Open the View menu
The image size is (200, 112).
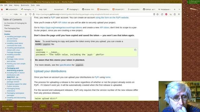point(11,5)
